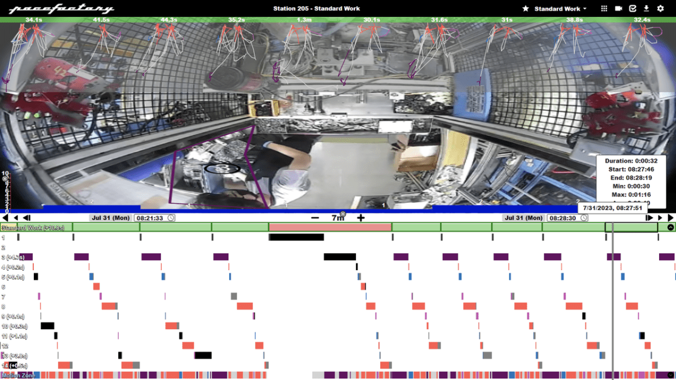
Task: Open the apps grid icon
Action: (x=604, y=8)
